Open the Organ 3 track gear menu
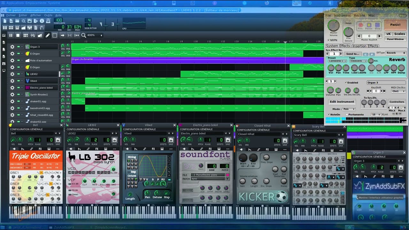This screenshot has width=409, height=230. coord(12,47)
